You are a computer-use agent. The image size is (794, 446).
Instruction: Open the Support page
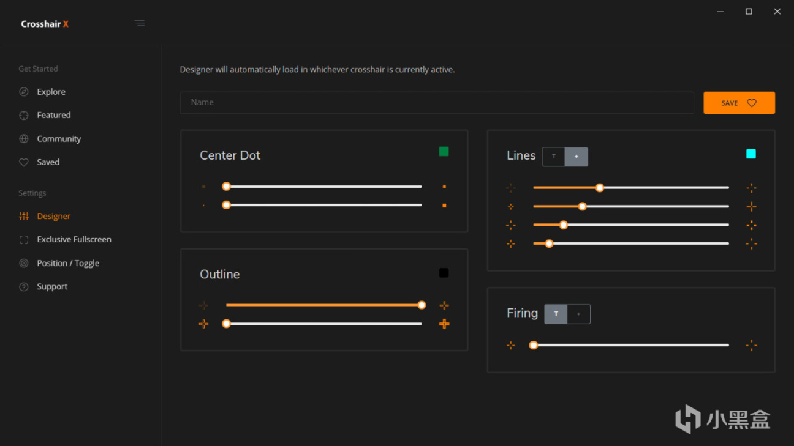tap(52, 286)
